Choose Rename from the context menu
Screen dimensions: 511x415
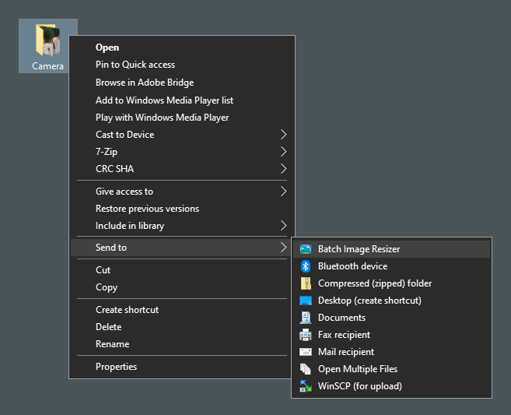click(182, 344)
